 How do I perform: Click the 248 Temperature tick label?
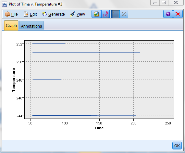tap(19, 80)
